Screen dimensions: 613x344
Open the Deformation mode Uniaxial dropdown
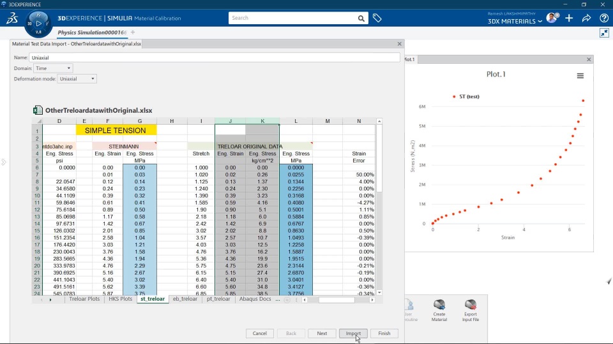coord(77,79)
